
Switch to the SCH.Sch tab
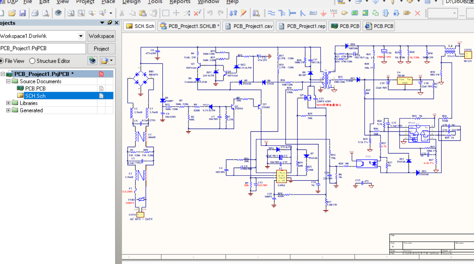point(140,26)
